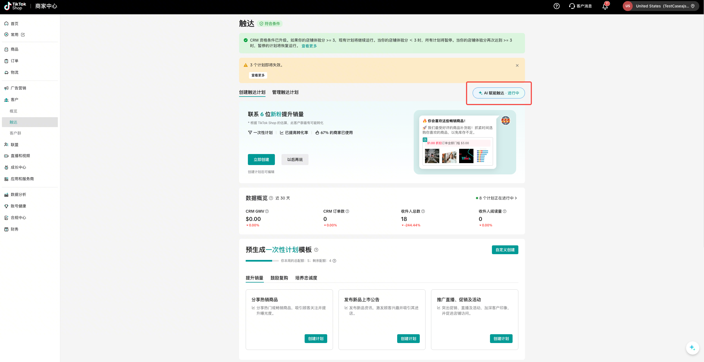The height and width of the screenshot is (362, 704).
Task: Open the United States account region dropdown
Action: (x=661, y=6)
